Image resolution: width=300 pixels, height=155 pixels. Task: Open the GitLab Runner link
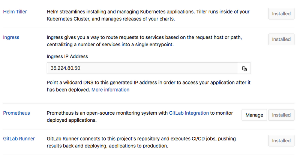click(19, 139)
